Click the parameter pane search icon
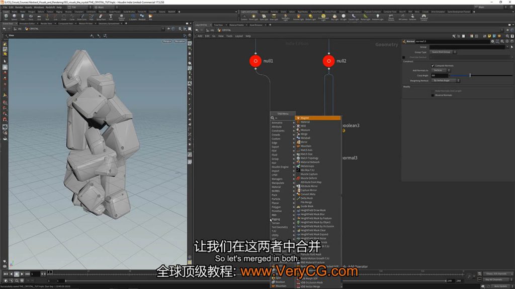Viewport: 515px width, 289px height. 502,41
